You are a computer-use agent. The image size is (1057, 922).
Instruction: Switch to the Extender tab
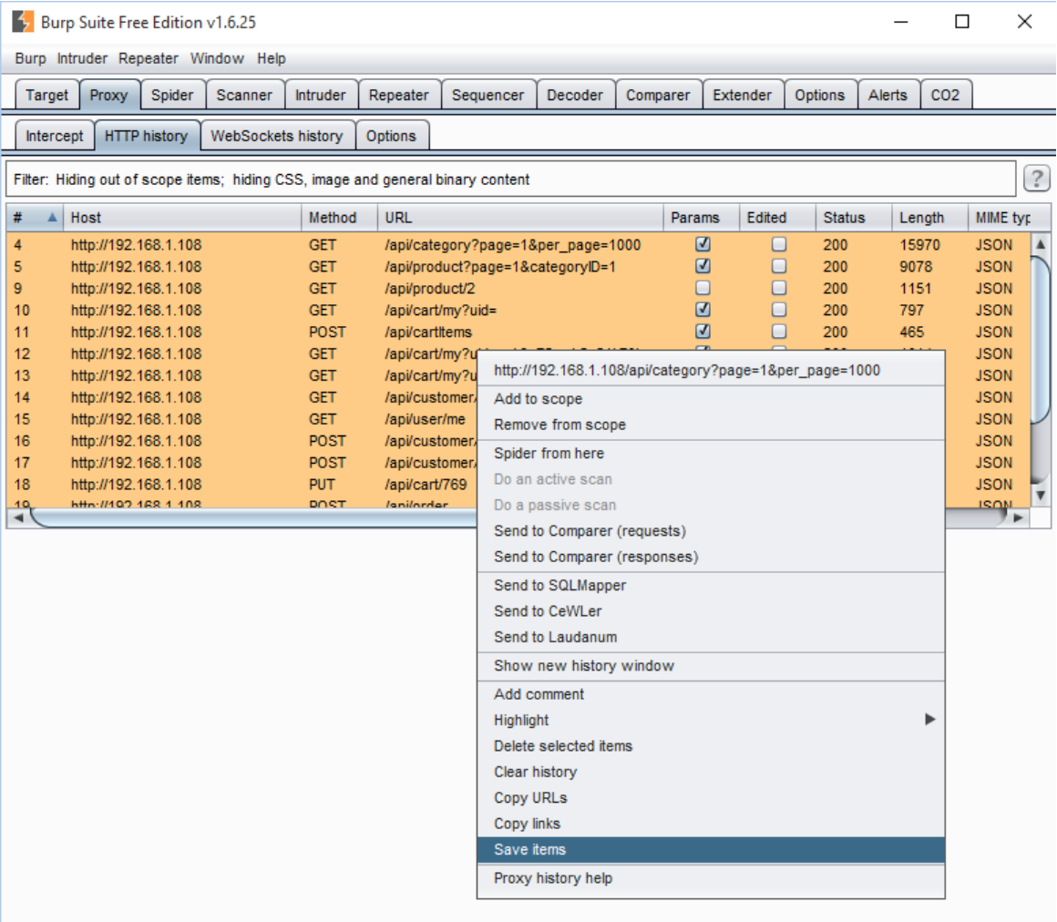(x=742, y=95)
